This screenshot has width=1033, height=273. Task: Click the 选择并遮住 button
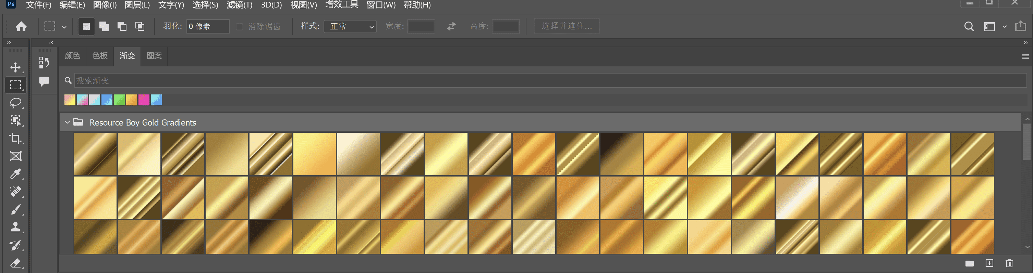(566, 26)
